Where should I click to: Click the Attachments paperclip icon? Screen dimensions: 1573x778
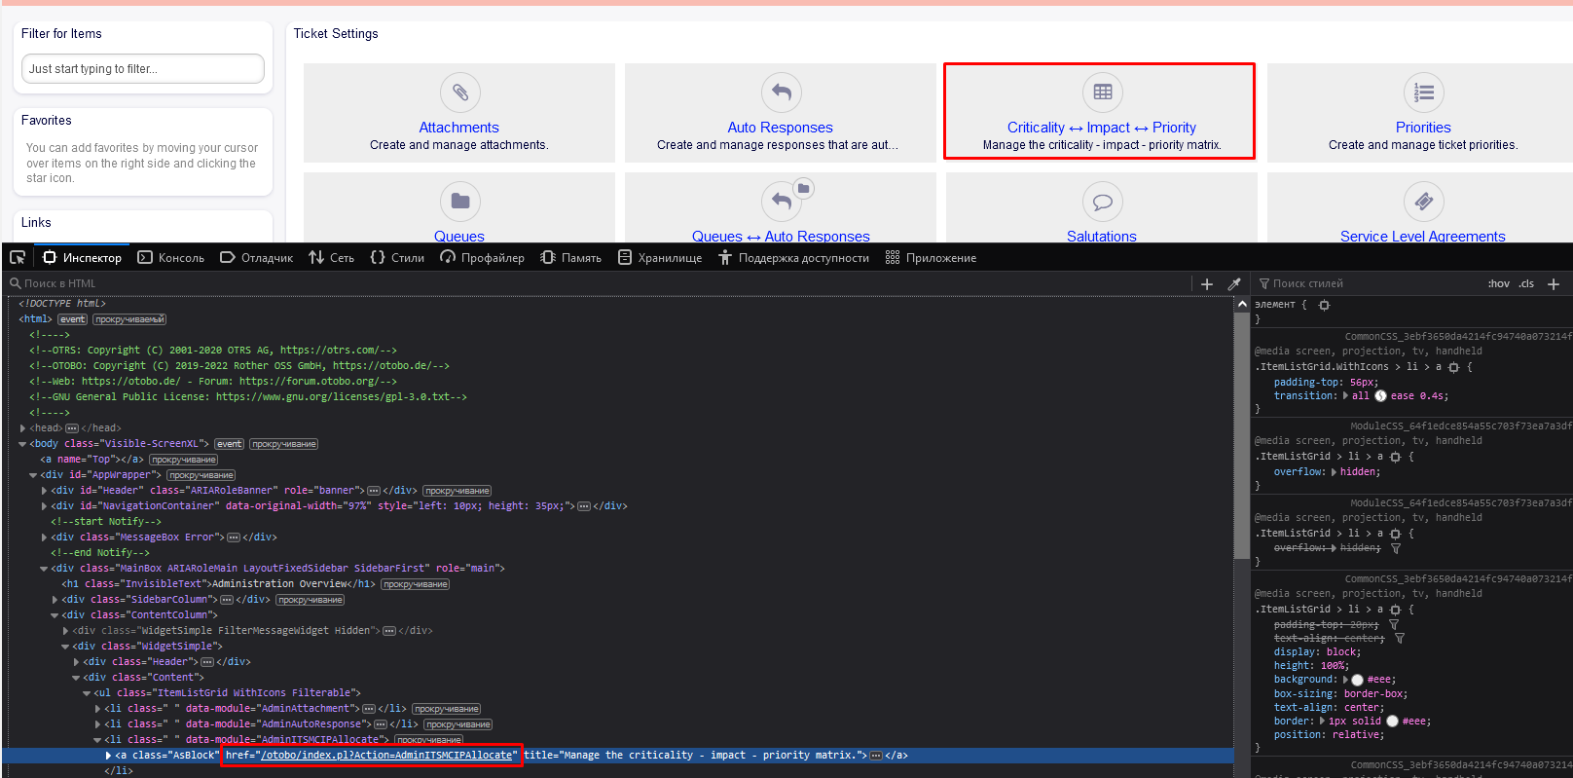459,93
